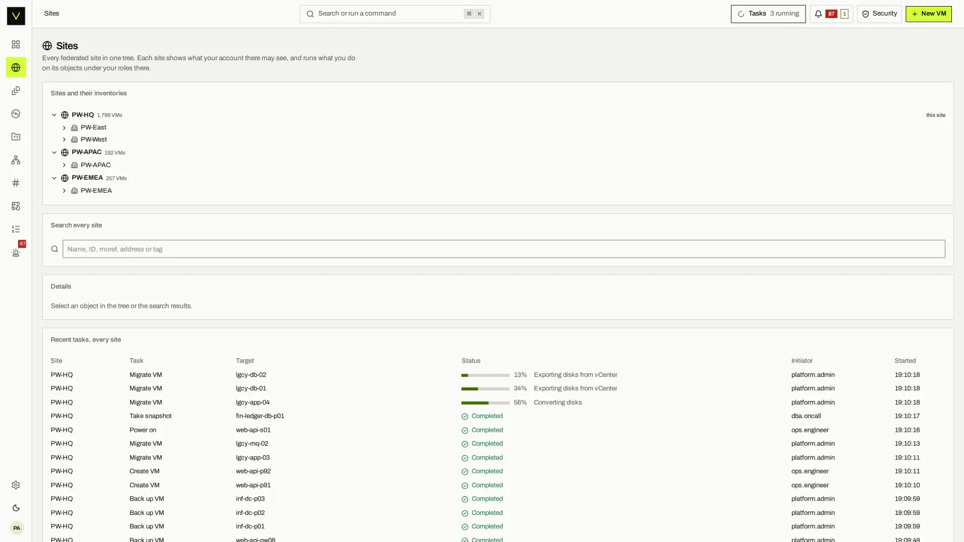Open settings gear in sidebar

16,485
